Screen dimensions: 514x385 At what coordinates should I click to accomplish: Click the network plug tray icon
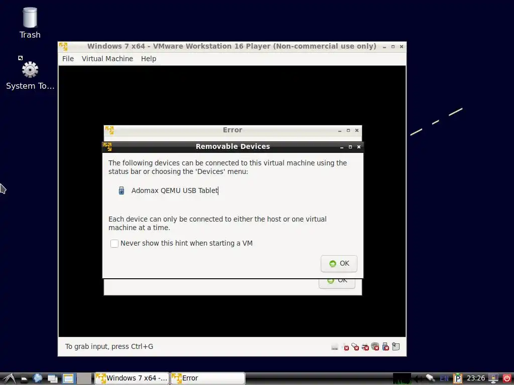(x=430, y=378)
